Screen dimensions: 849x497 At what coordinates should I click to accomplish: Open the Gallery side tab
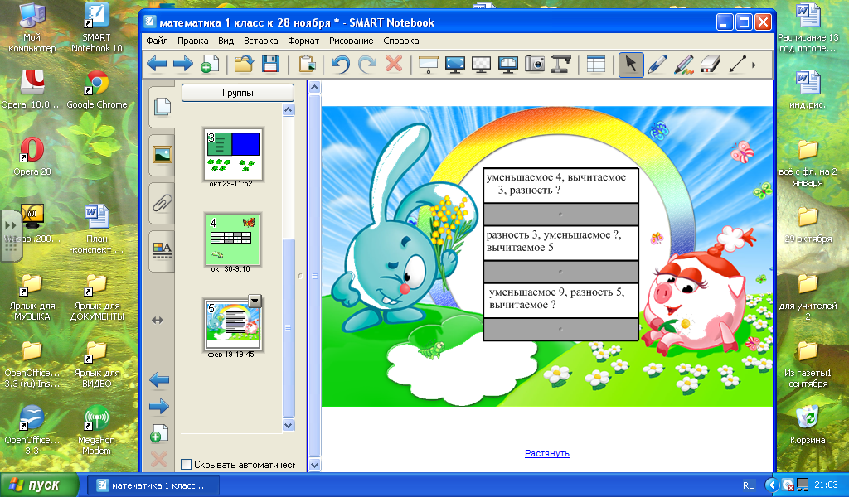tap(162, 155)
